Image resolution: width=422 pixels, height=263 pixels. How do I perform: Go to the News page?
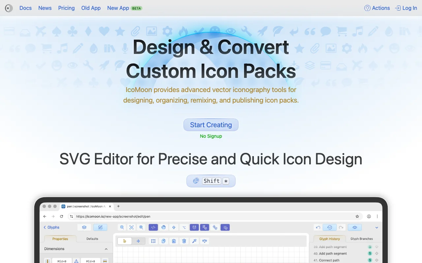pos(45,8)
